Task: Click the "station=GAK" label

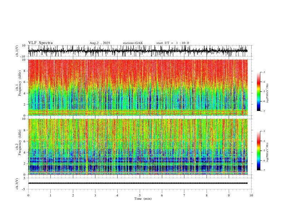Action: click(x=133, y=43)
